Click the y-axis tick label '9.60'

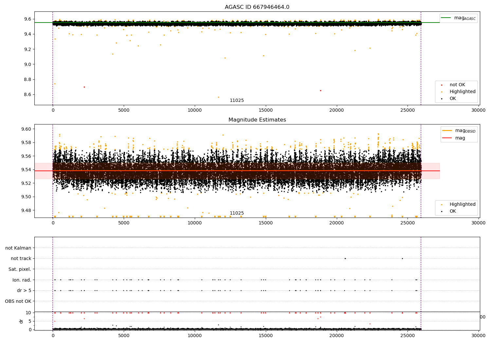[26, 129]
